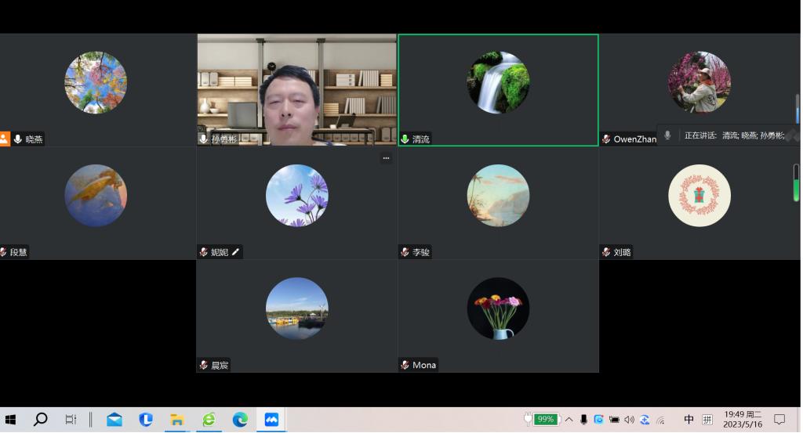This screenshot has height=433, width=803.
Task: Click the pencil icon beside 妮妮's name
Action: coord(235,252)
